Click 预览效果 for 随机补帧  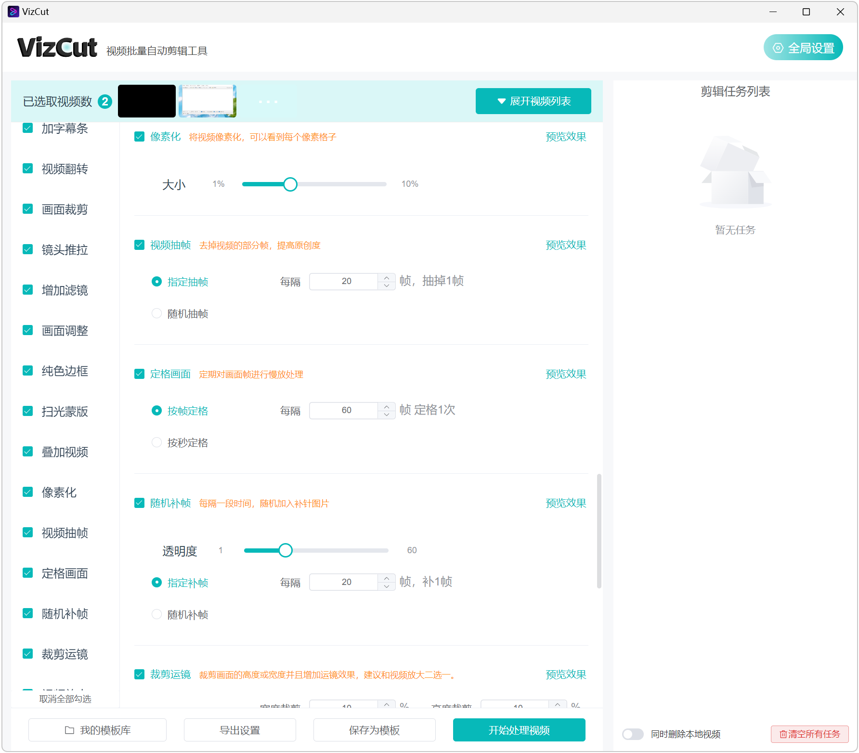566,503
